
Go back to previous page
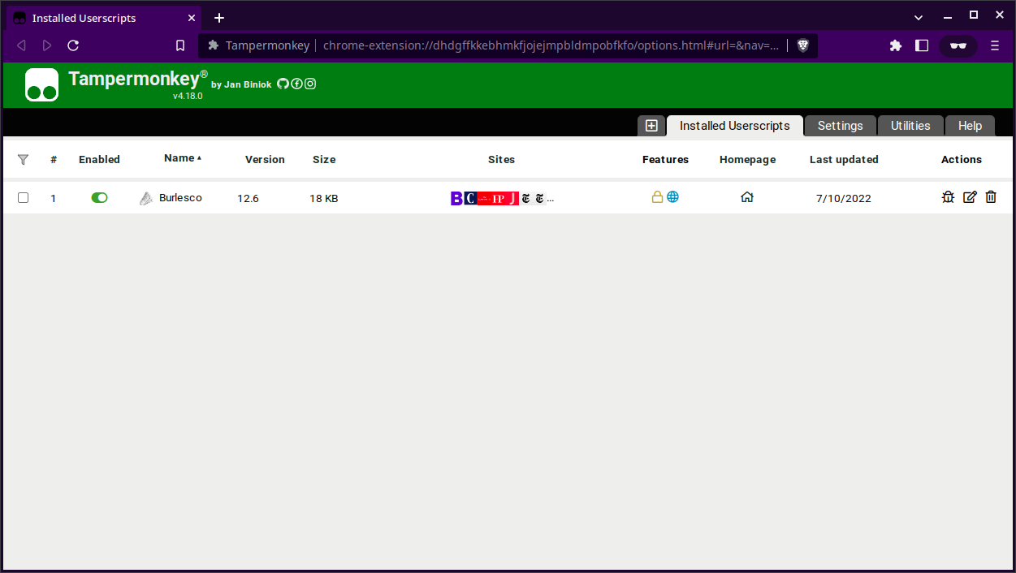click(x=21, y=45)
